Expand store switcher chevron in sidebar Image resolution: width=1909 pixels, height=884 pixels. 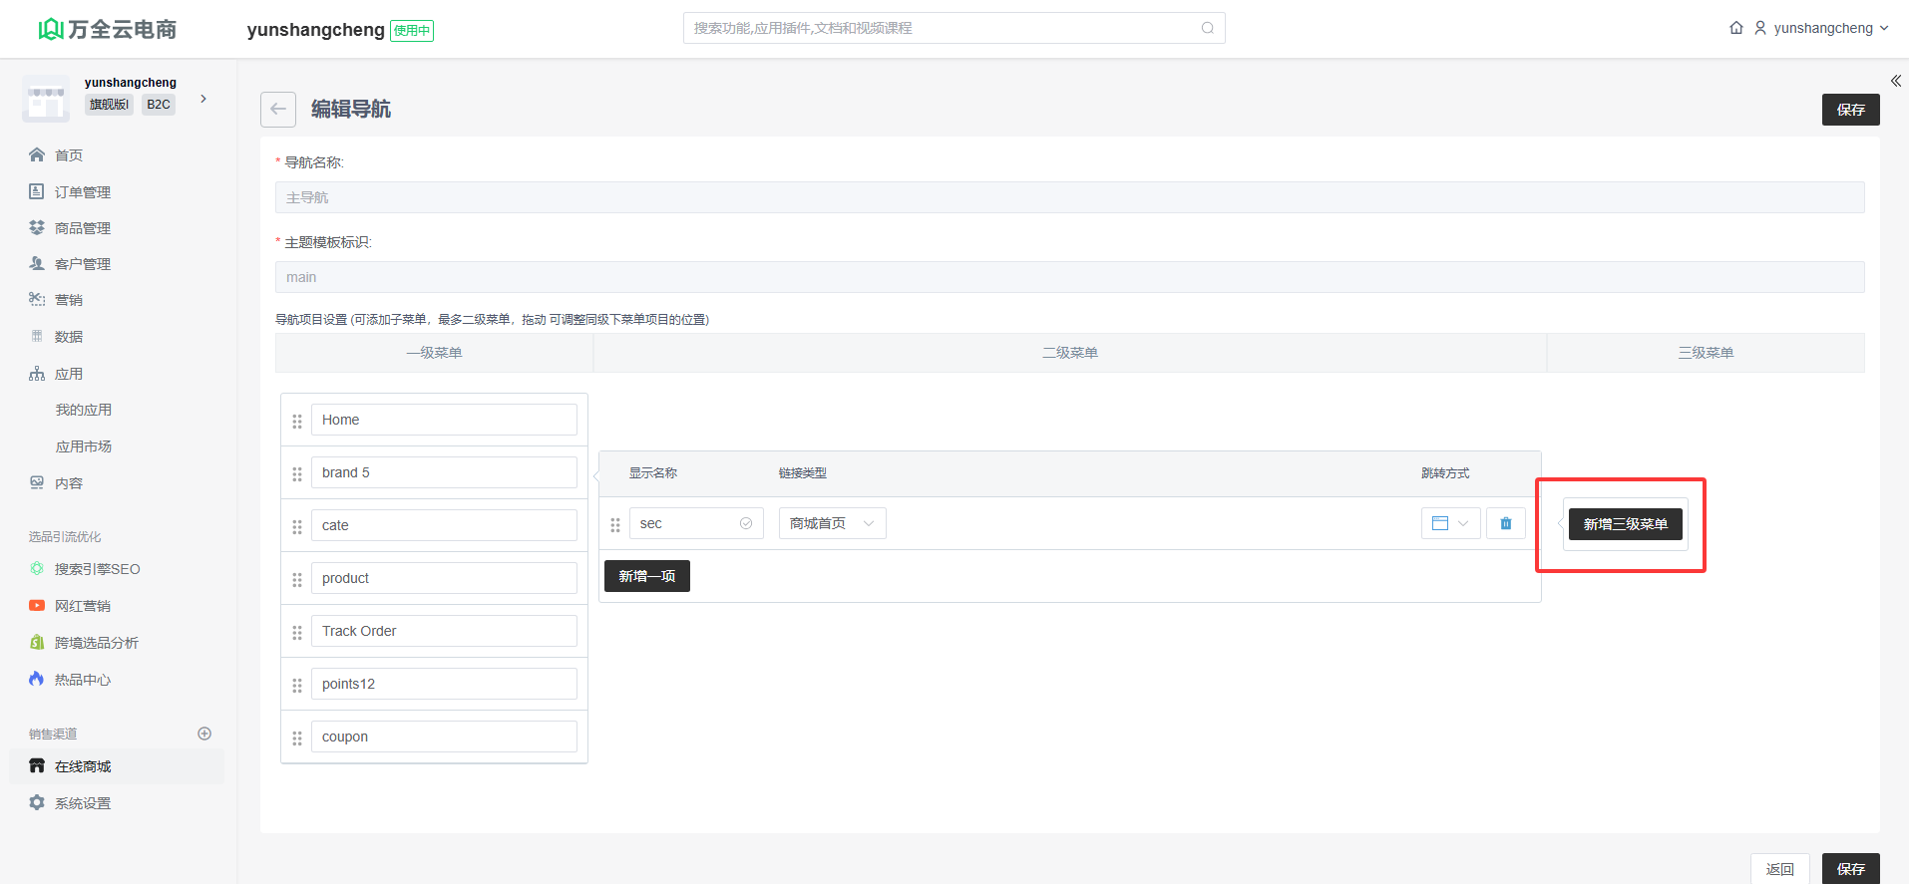(203, 99)
